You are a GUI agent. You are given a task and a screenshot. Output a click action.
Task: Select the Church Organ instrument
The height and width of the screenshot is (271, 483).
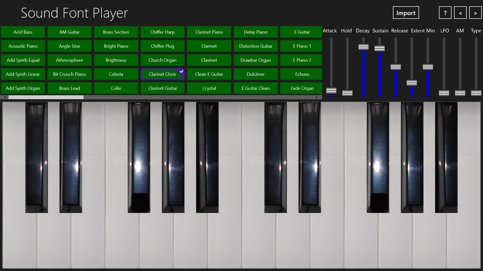click(163, 60)
